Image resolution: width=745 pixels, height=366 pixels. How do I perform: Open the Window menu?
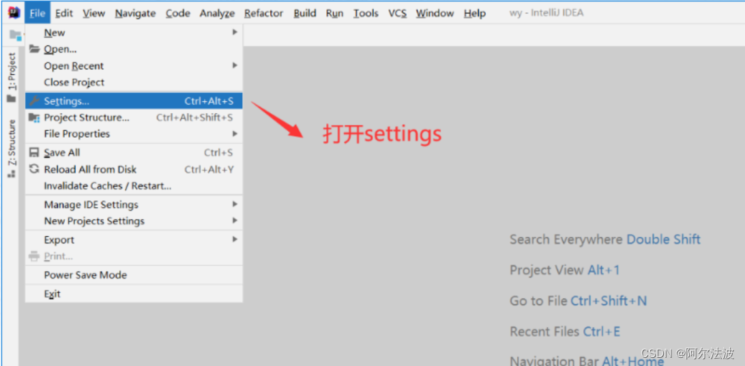coord(435,14)
